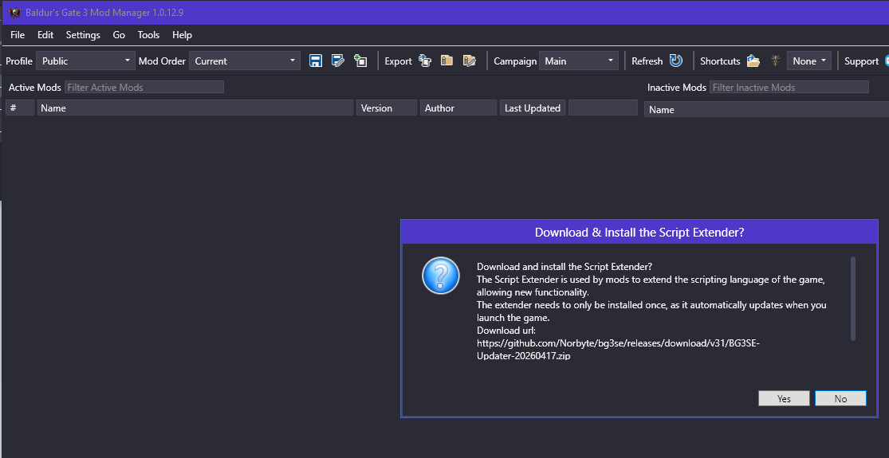
Task: Click the Shortcuts toolbar label
Action: pos(720,61)
